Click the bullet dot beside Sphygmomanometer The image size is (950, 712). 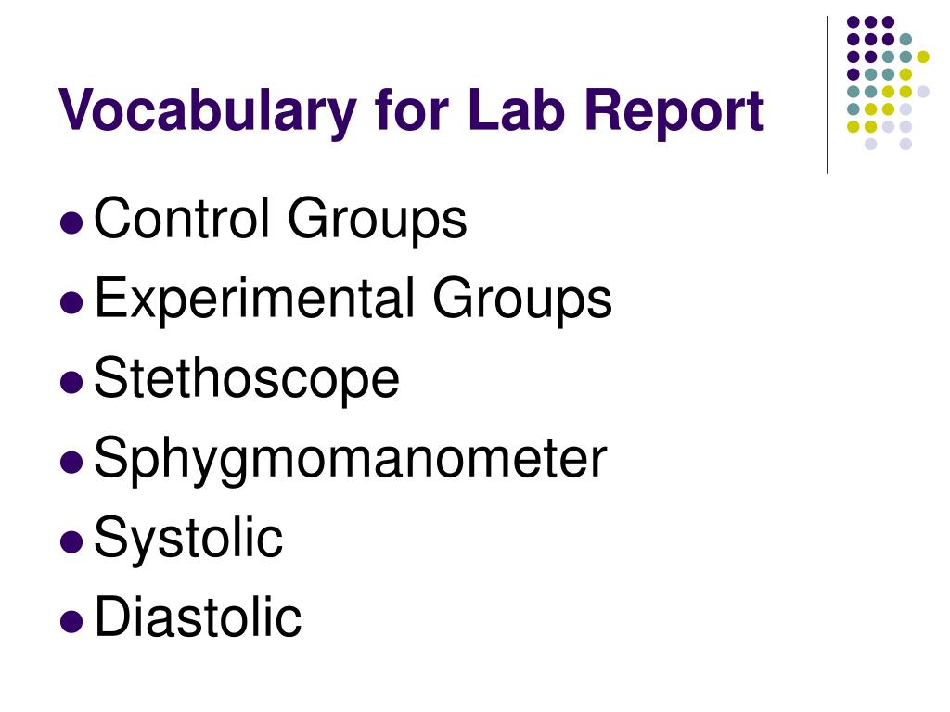(x=71, y=462)
